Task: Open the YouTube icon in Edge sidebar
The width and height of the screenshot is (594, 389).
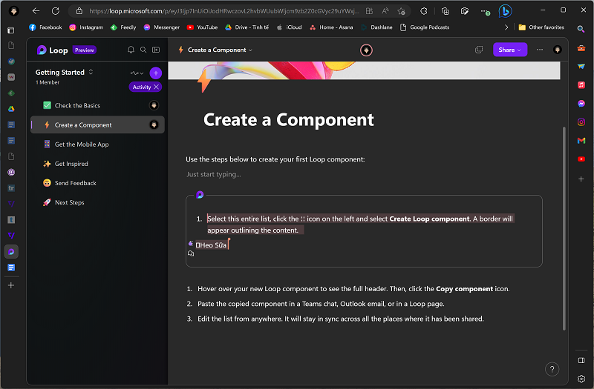Action: (x=581, y=159)
